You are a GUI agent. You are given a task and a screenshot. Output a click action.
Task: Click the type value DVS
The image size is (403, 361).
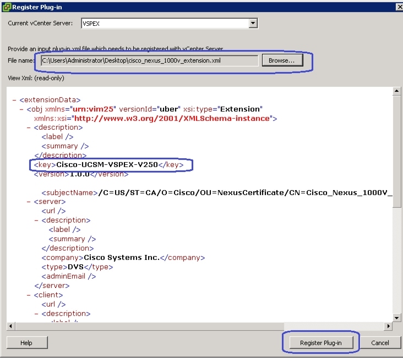point(75,267)
